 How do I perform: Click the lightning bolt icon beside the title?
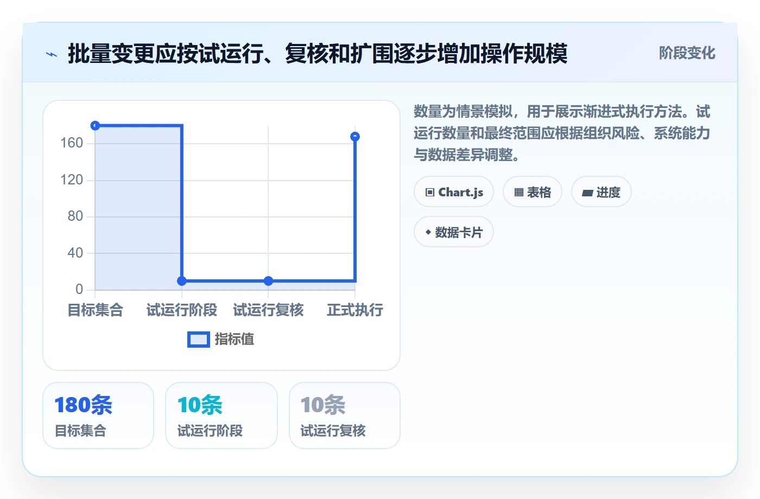click(52, 54)
